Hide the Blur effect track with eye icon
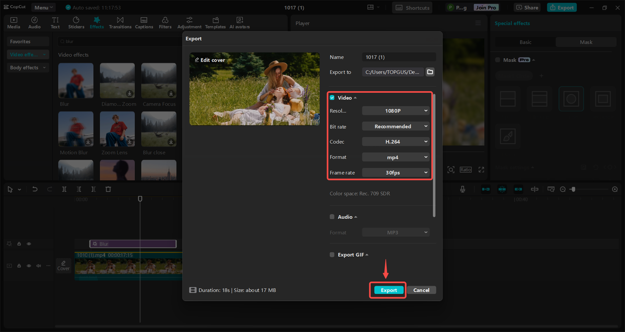The height and width of the screenshot is (332, 625). click(29, 244)
